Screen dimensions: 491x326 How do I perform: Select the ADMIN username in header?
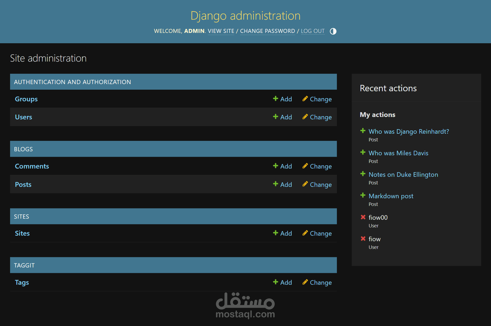(x=194, y=31)
